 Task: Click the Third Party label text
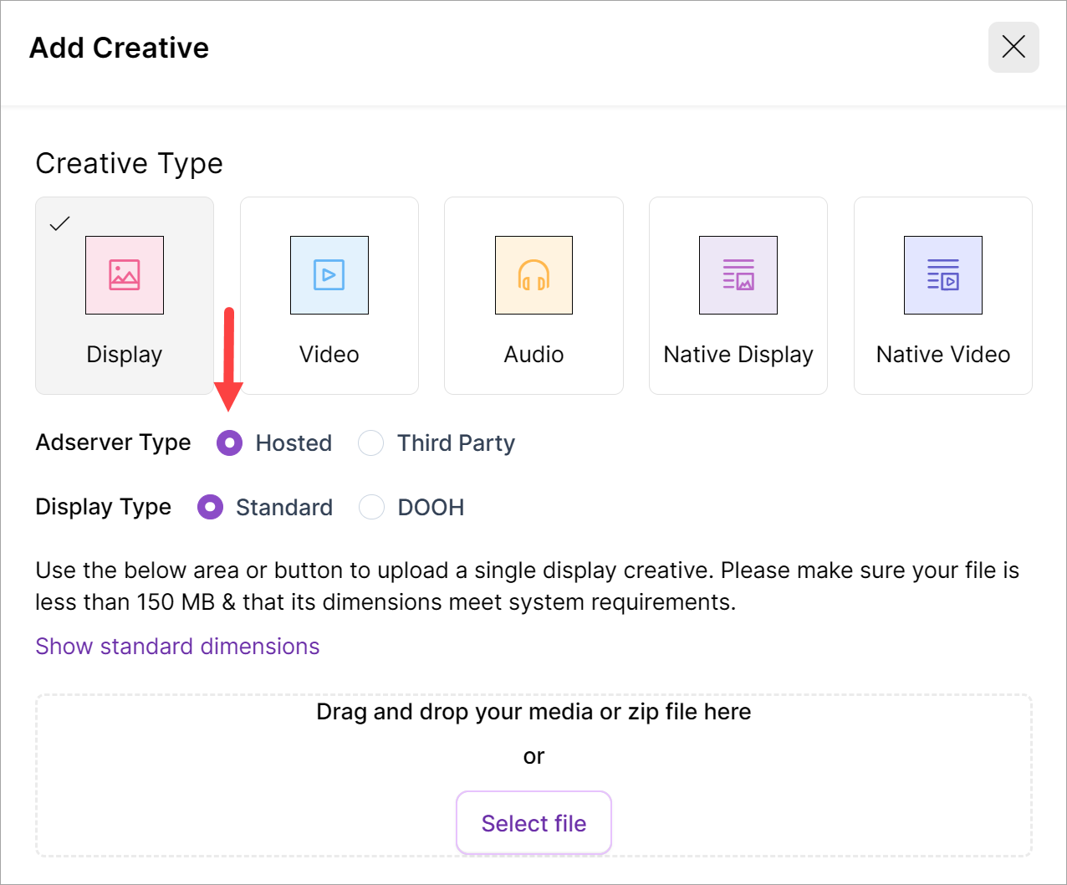pyautogui.click(x=456, y=443)
